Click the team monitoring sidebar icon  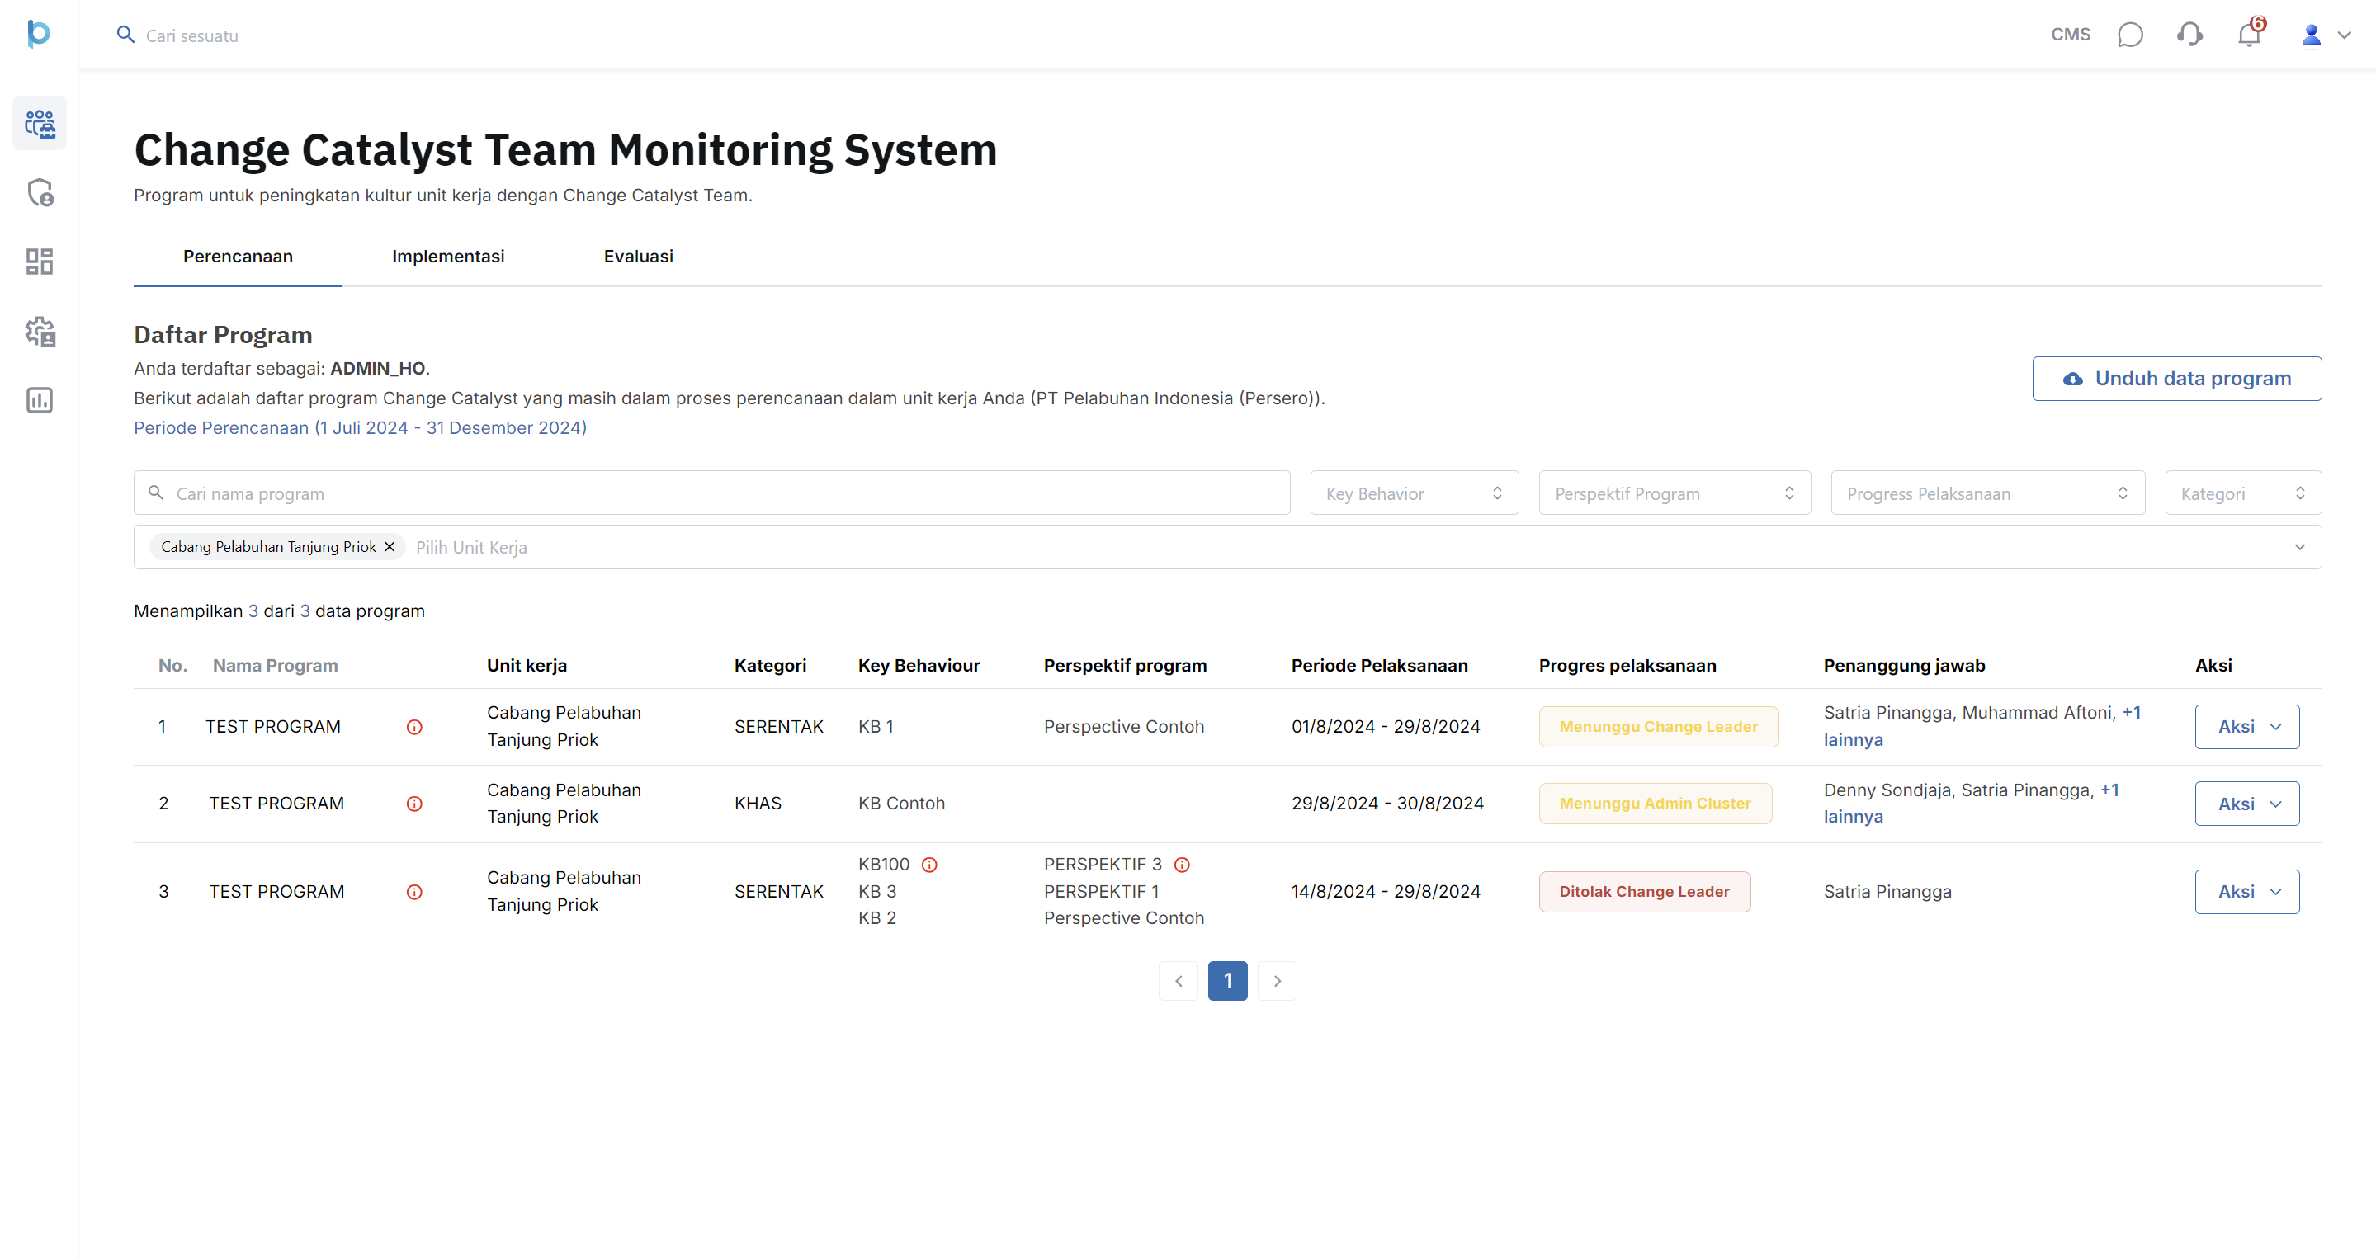pyautogui.click(x=40, y=123)
